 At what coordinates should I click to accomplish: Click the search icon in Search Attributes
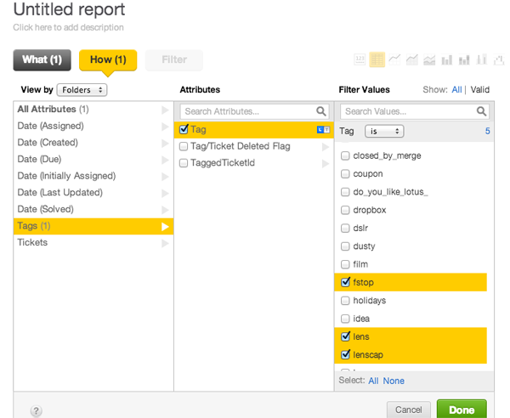321,111
